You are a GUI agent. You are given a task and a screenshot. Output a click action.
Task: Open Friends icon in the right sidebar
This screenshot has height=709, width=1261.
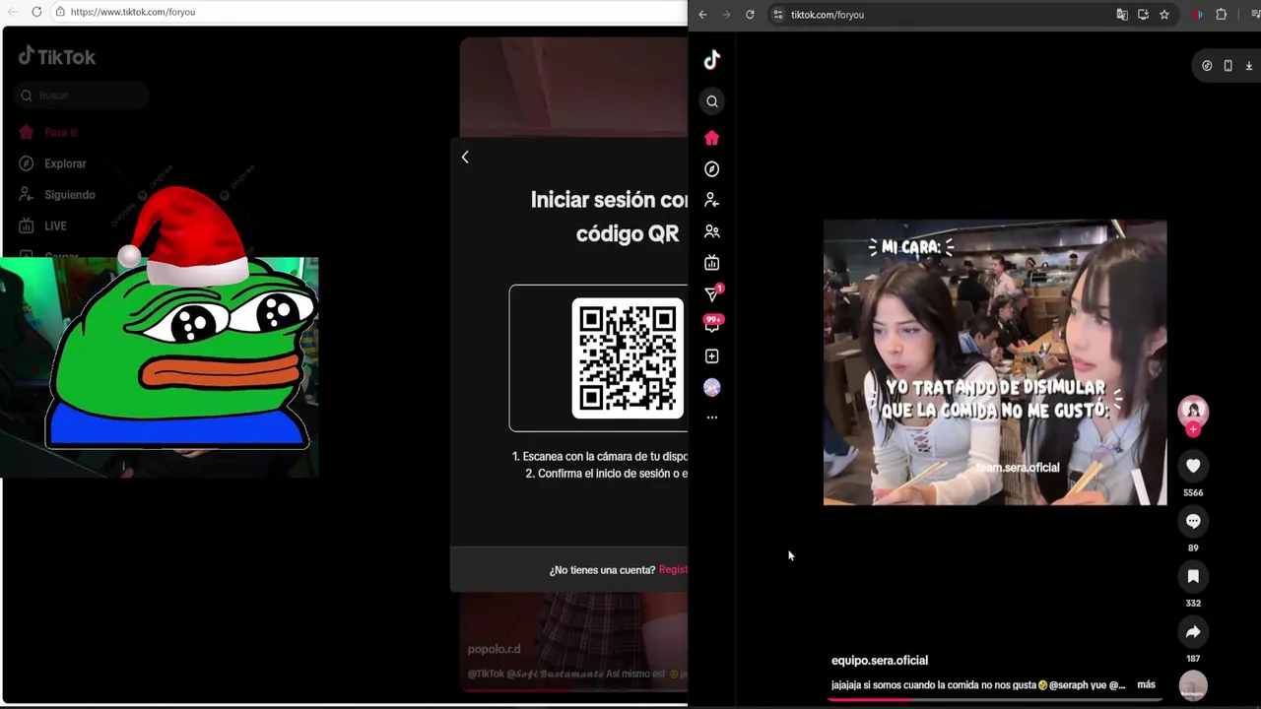(x=712, y=231)
